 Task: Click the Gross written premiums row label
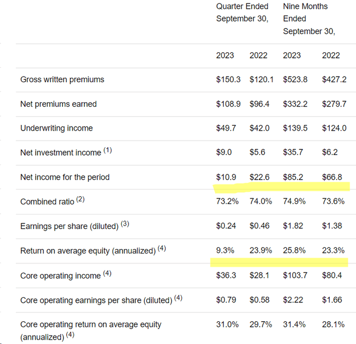click(x=62, y=79)
